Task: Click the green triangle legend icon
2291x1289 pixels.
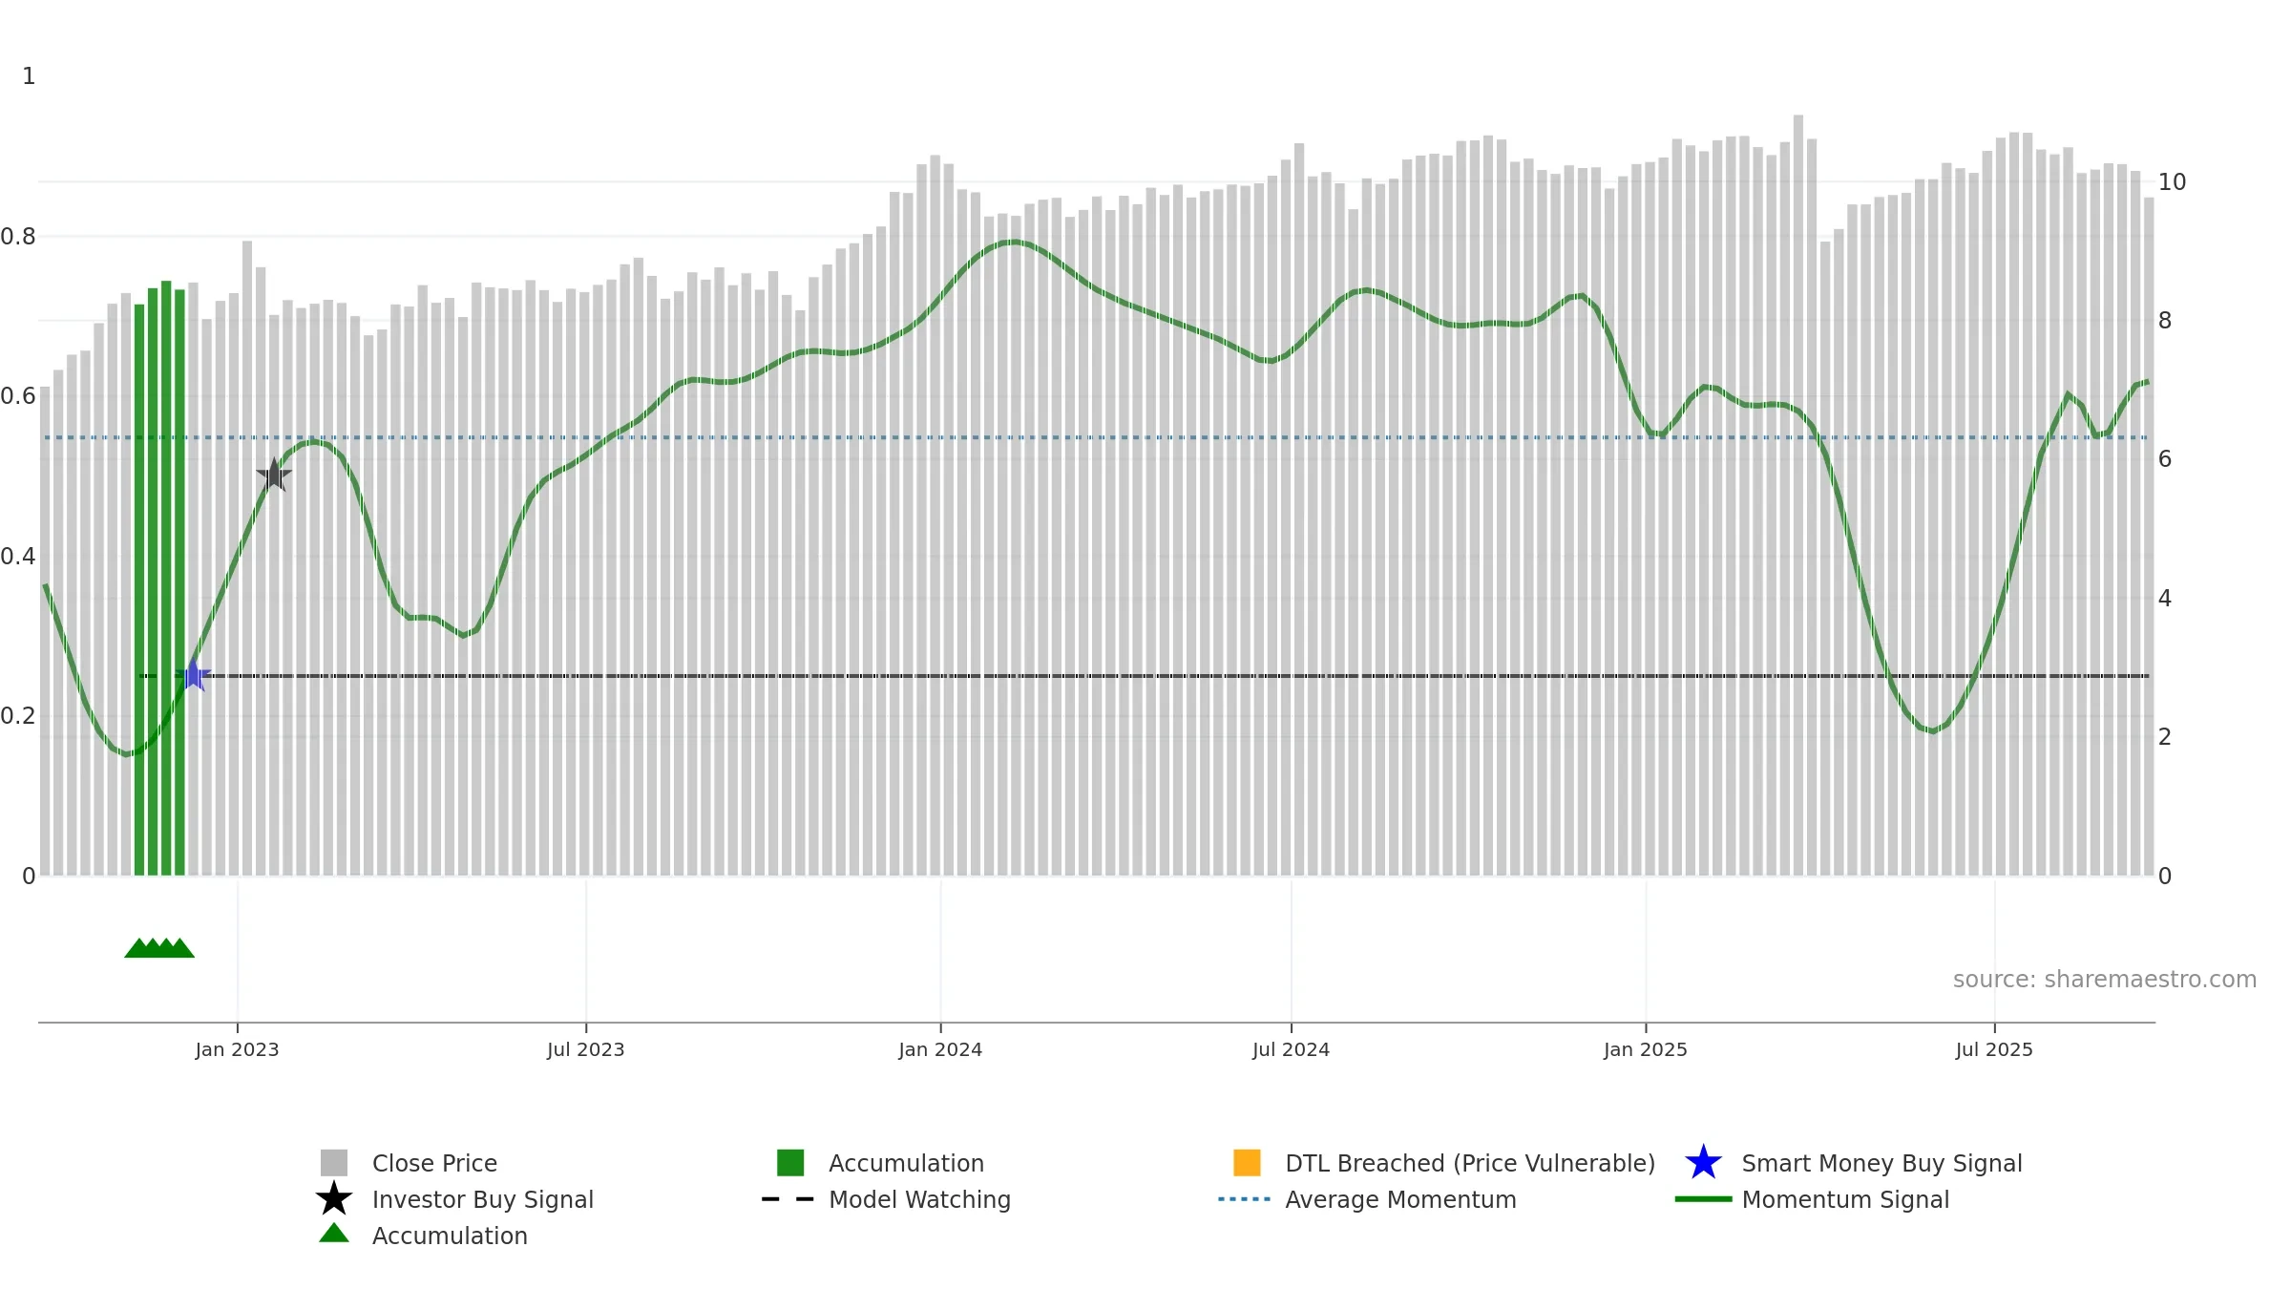Action: (334, 1233)
